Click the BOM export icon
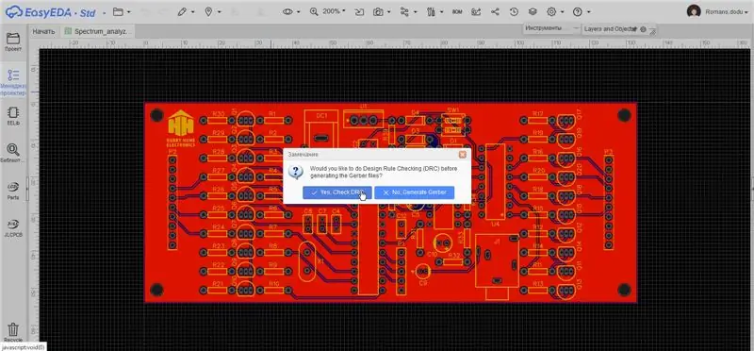 (457, 11)
